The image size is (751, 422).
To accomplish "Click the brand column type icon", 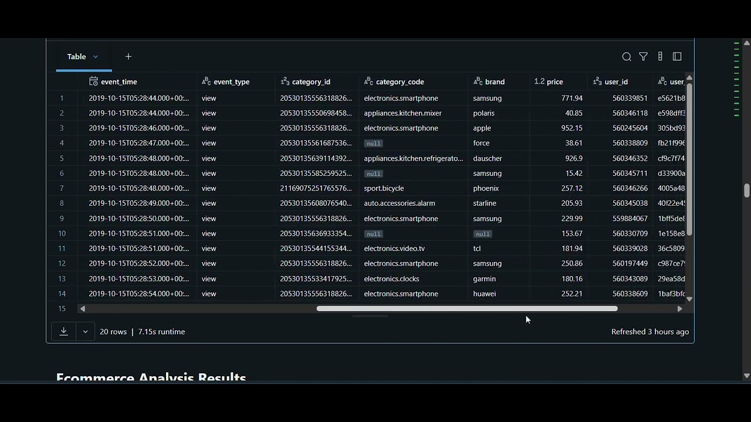I will point(478,81).
